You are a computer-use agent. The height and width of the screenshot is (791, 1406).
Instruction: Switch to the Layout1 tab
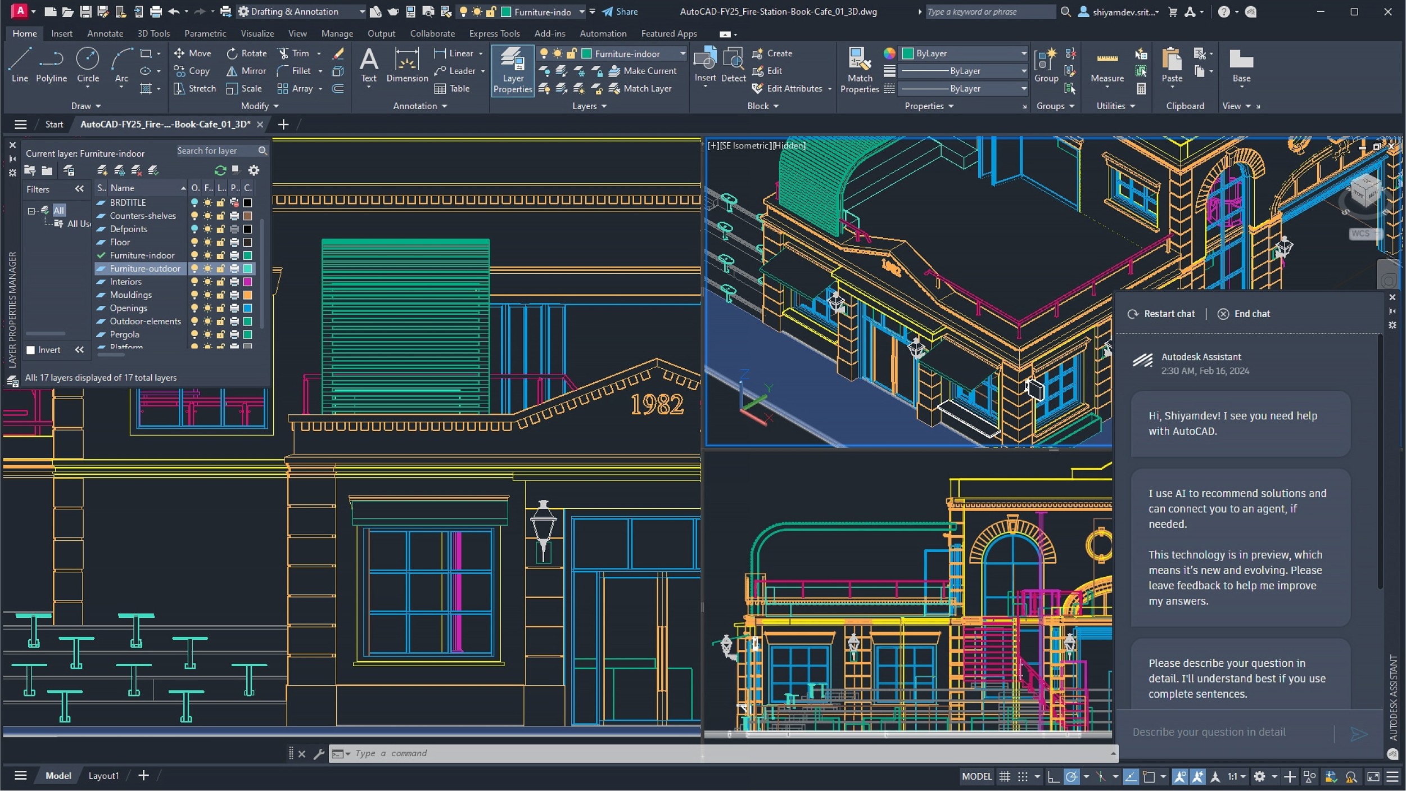pos(103,776)
